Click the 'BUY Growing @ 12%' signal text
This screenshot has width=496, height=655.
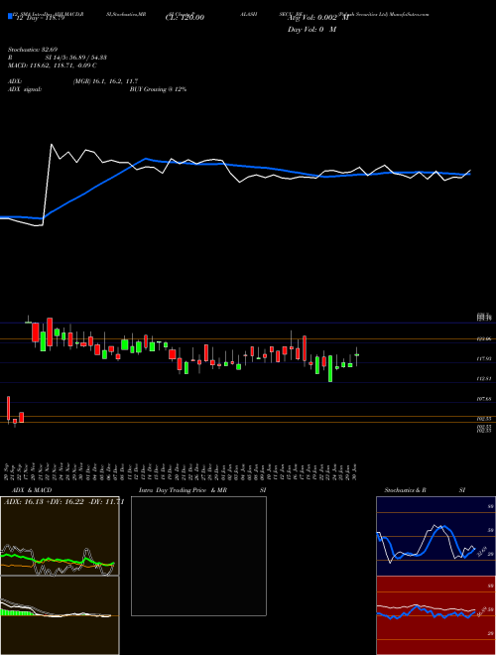(x=158, y=89)
